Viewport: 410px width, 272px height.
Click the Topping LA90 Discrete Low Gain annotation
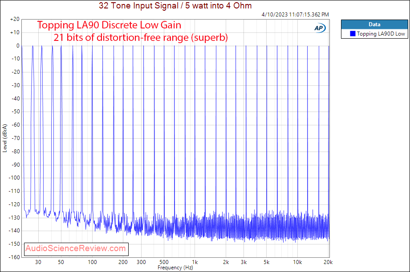(109, 25)
